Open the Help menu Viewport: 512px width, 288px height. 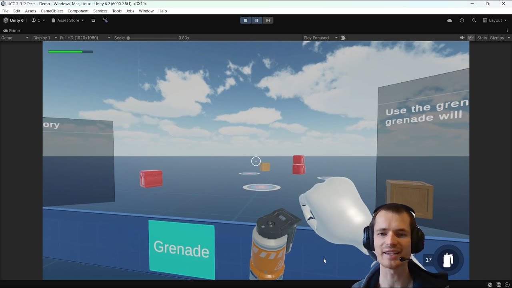162,11
